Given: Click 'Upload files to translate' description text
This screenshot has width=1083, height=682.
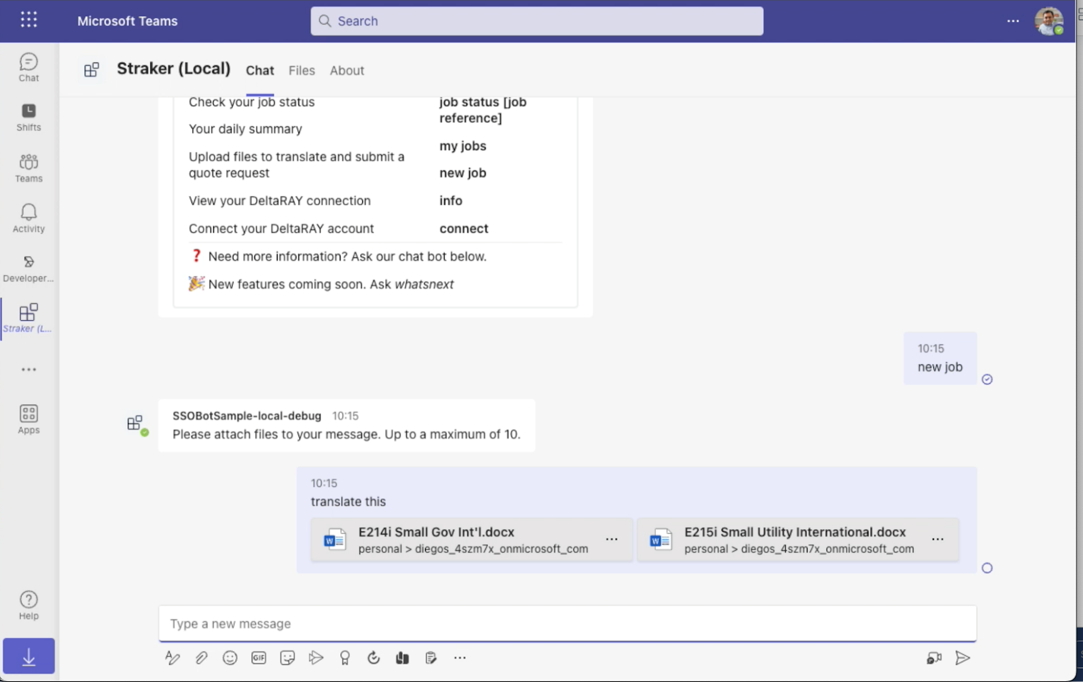Looking at the screenshot, I should (x=296, y=165).
